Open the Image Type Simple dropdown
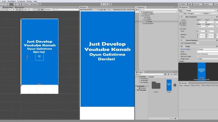This screenshot has height=122, width=218. click(207, 59)
